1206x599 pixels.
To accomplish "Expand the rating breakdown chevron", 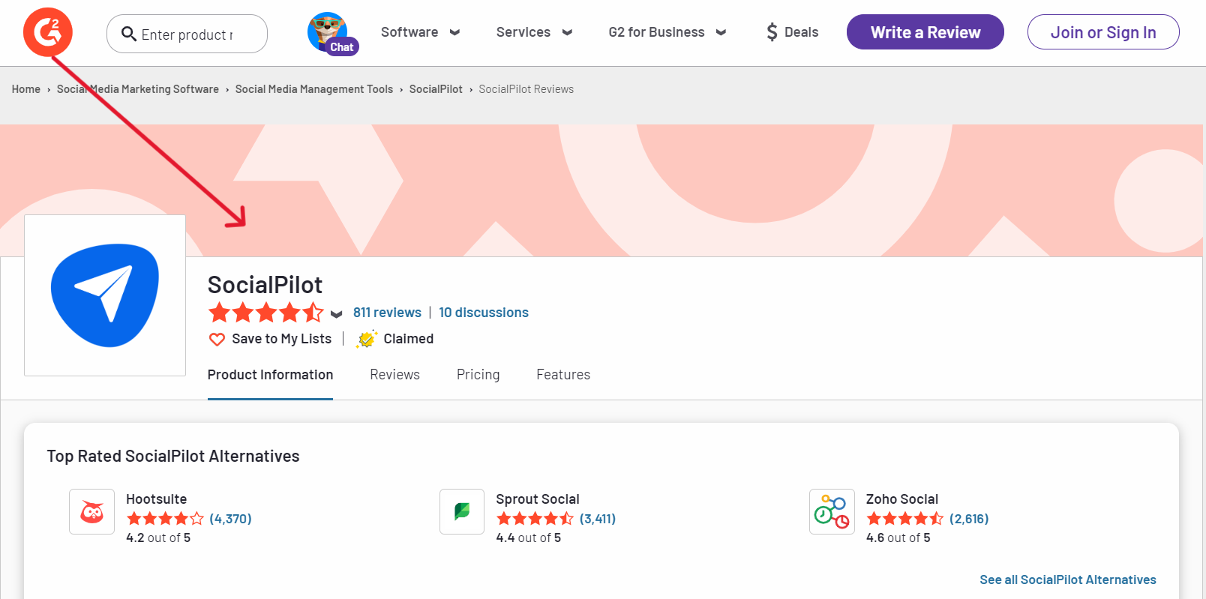I will 337,314.
